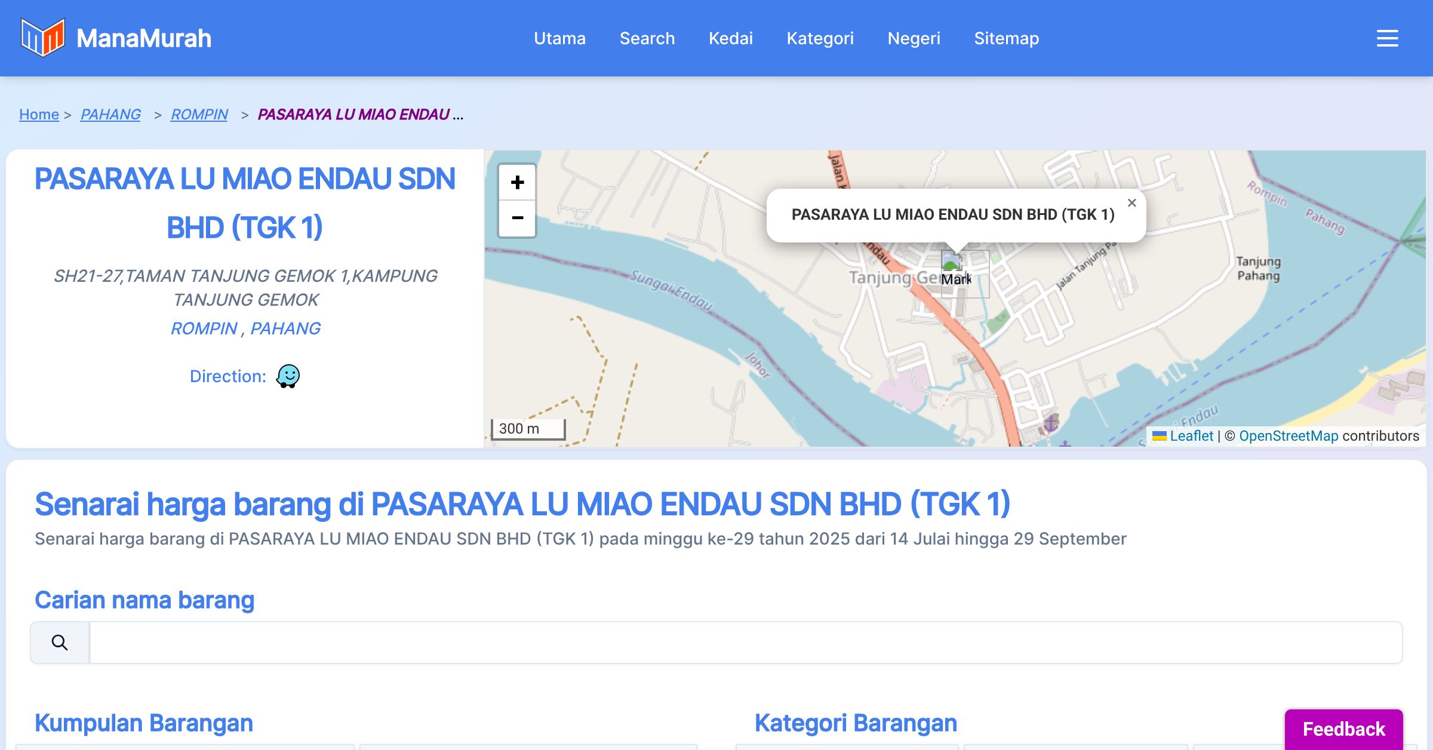The width and height of the screenshot is (1433, 750).
Task: Zoom in on the map
Action: (517, 182)
